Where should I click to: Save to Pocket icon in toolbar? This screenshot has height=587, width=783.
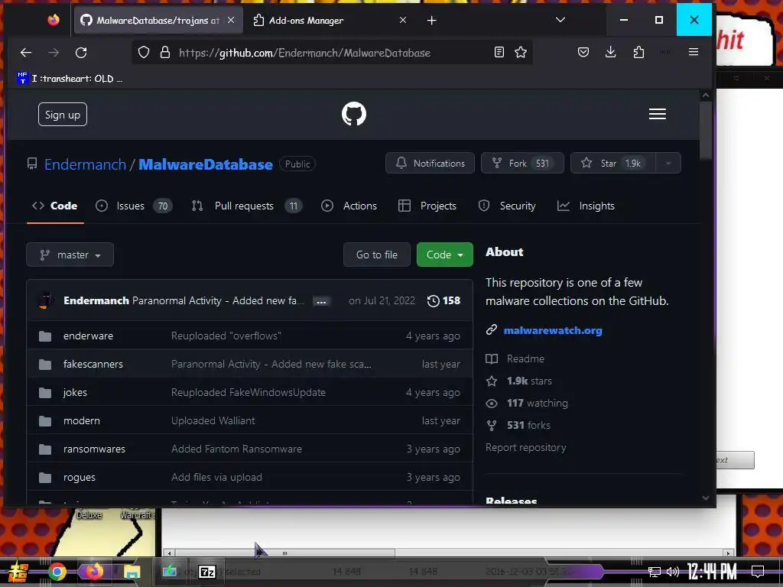click(x=583, y=52)
